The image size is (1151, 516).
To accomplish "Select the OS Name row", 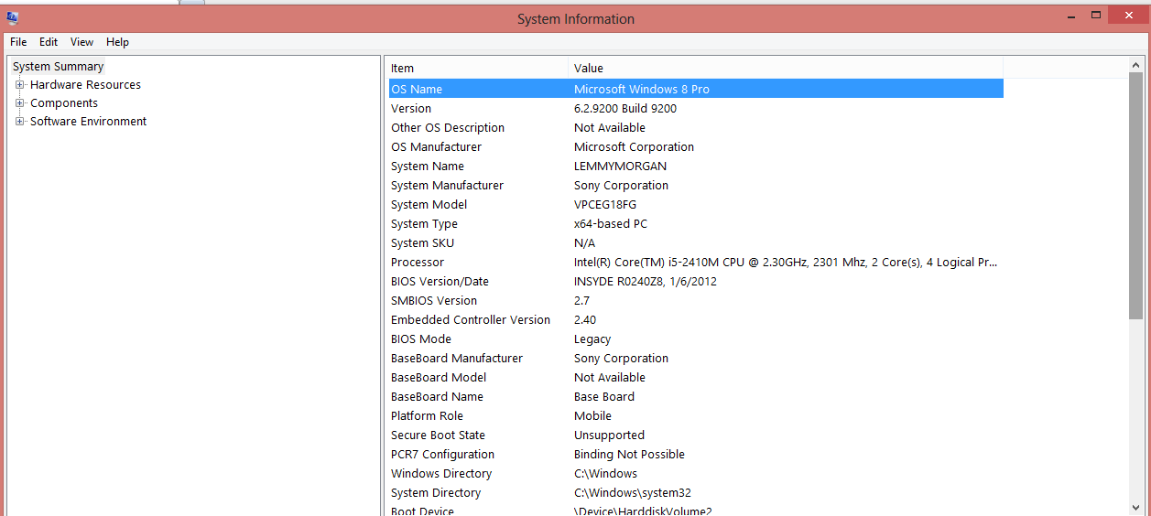I will [x=695, y=89].
